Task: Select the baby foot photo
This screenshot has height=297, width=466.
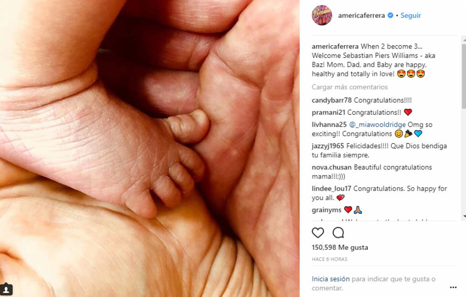Action: point(150,148)
